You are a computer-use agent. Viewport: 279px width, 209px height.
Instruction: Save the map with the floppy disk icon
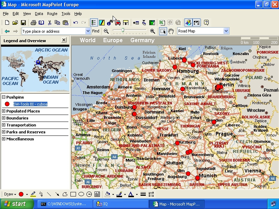tap(23, 23)
